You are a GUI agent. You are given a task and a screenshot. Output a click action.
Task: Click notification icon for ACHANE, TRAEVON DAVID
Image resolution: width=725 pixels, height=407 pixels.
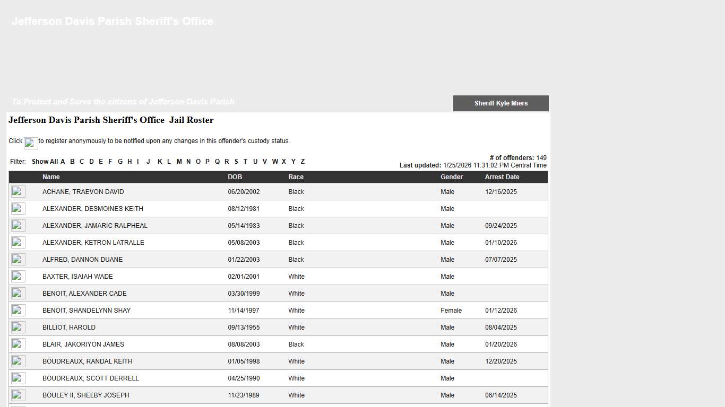point(18,192)
